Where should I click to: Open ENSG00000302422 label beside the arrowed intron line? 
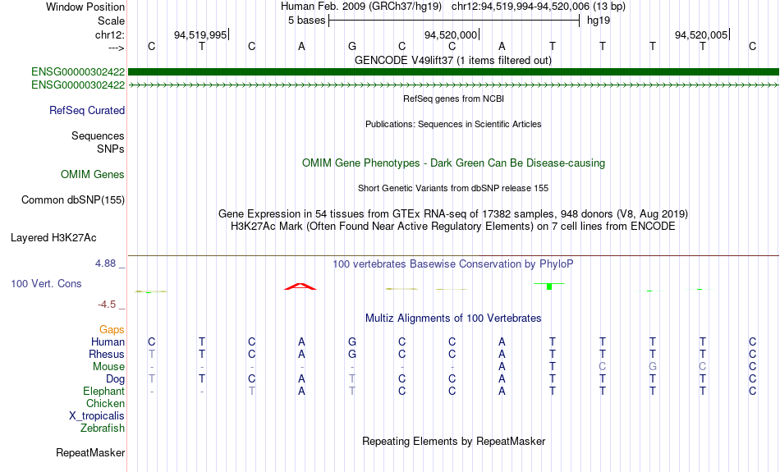(78, 85)
